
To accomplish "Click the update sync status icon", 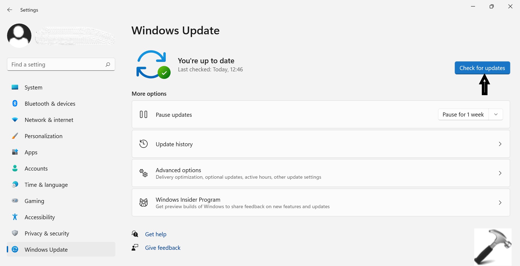I will [153, 65].
